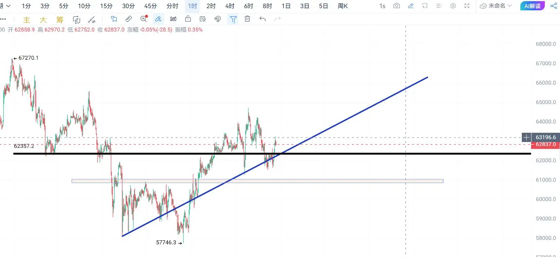Image resolution: width=560 pixels, height=257 pixels.
Task: Switch to the 10分 timeframe
Action: tap(84, 6)
